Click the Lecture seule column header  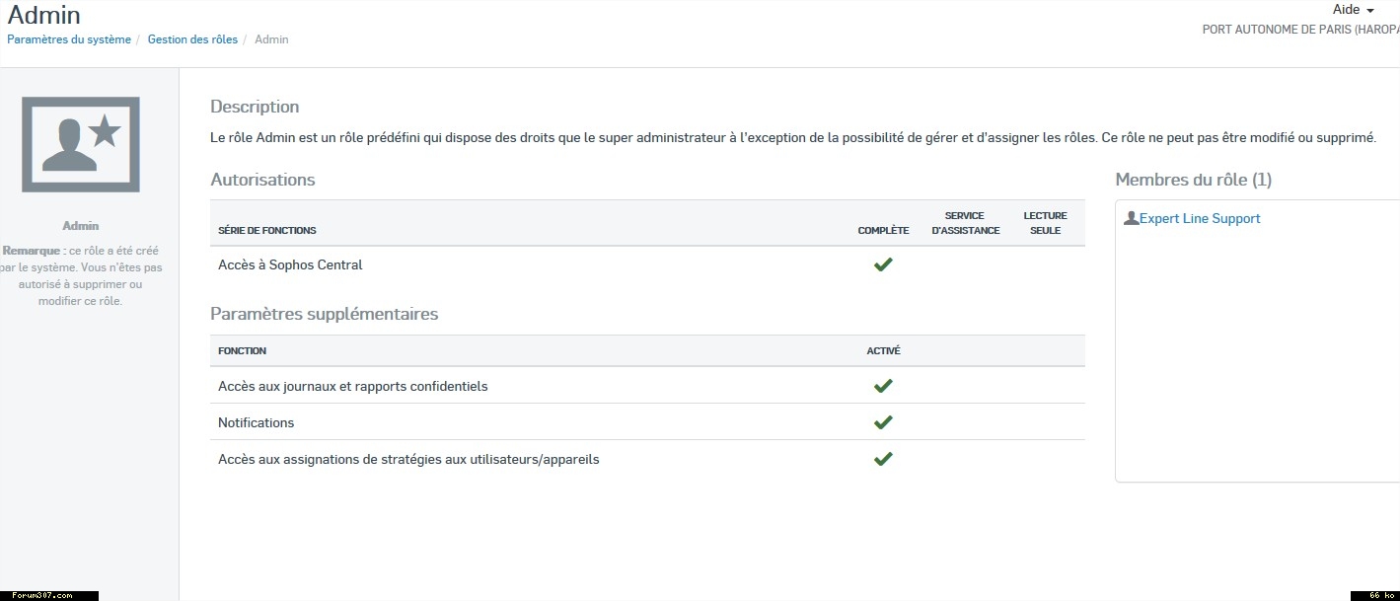[x=1045, y=223]
